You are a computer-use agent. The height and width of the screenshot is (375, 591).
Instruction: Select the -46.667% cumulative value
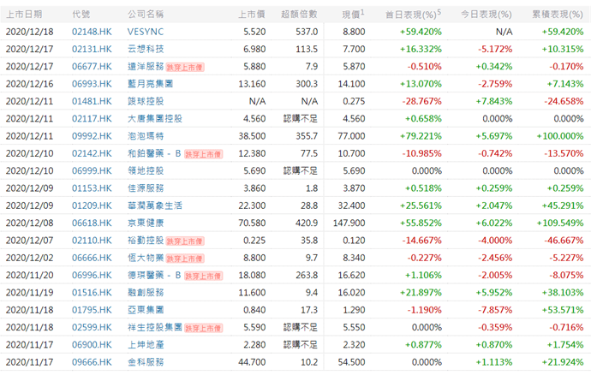(x=564, y=240)
